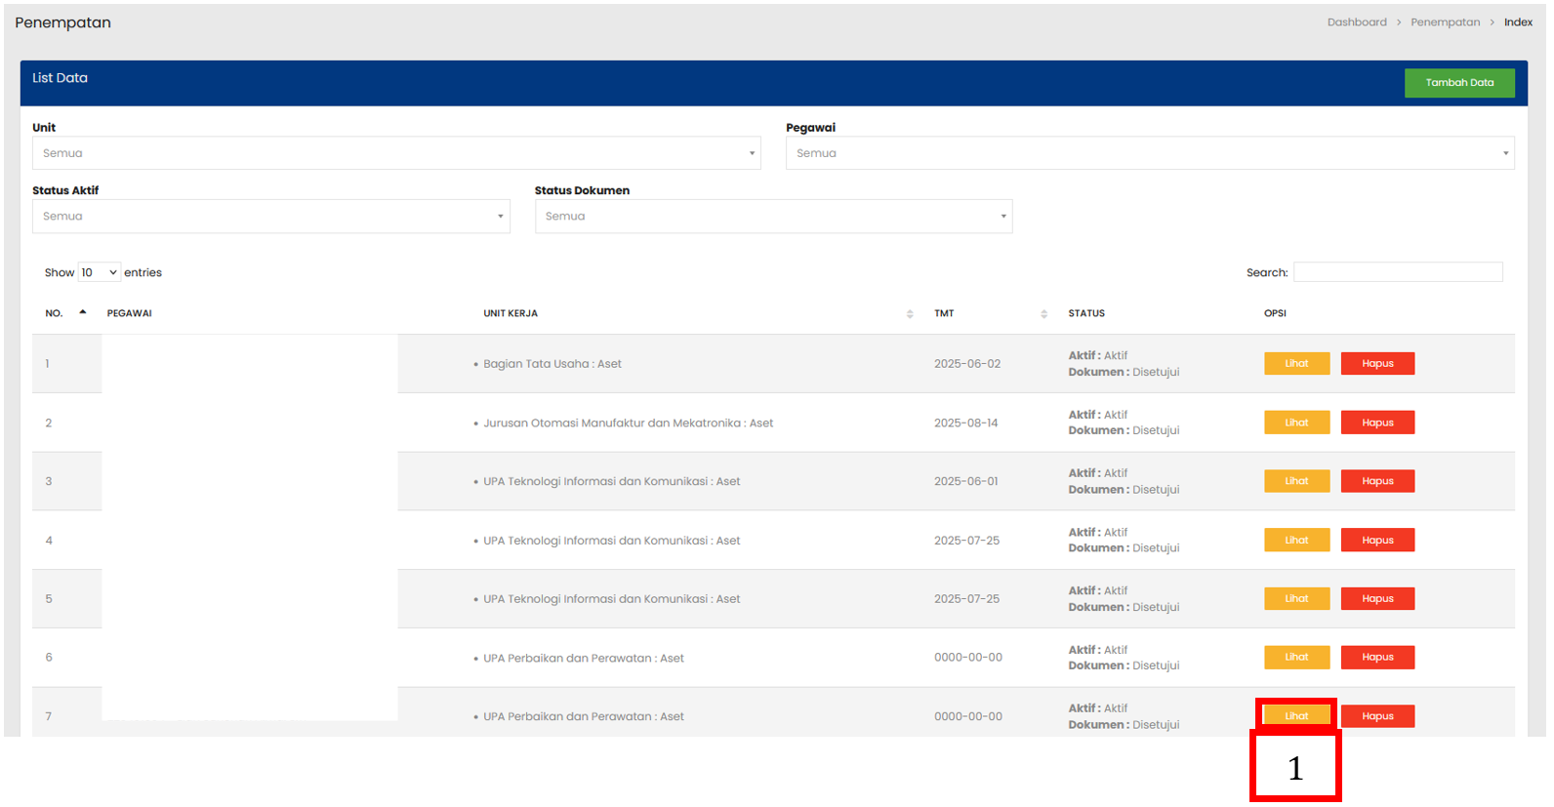Expand the Status Dokumen dropdown
Viewport: 1554px width, 807px height.
(x=772, y=217)
